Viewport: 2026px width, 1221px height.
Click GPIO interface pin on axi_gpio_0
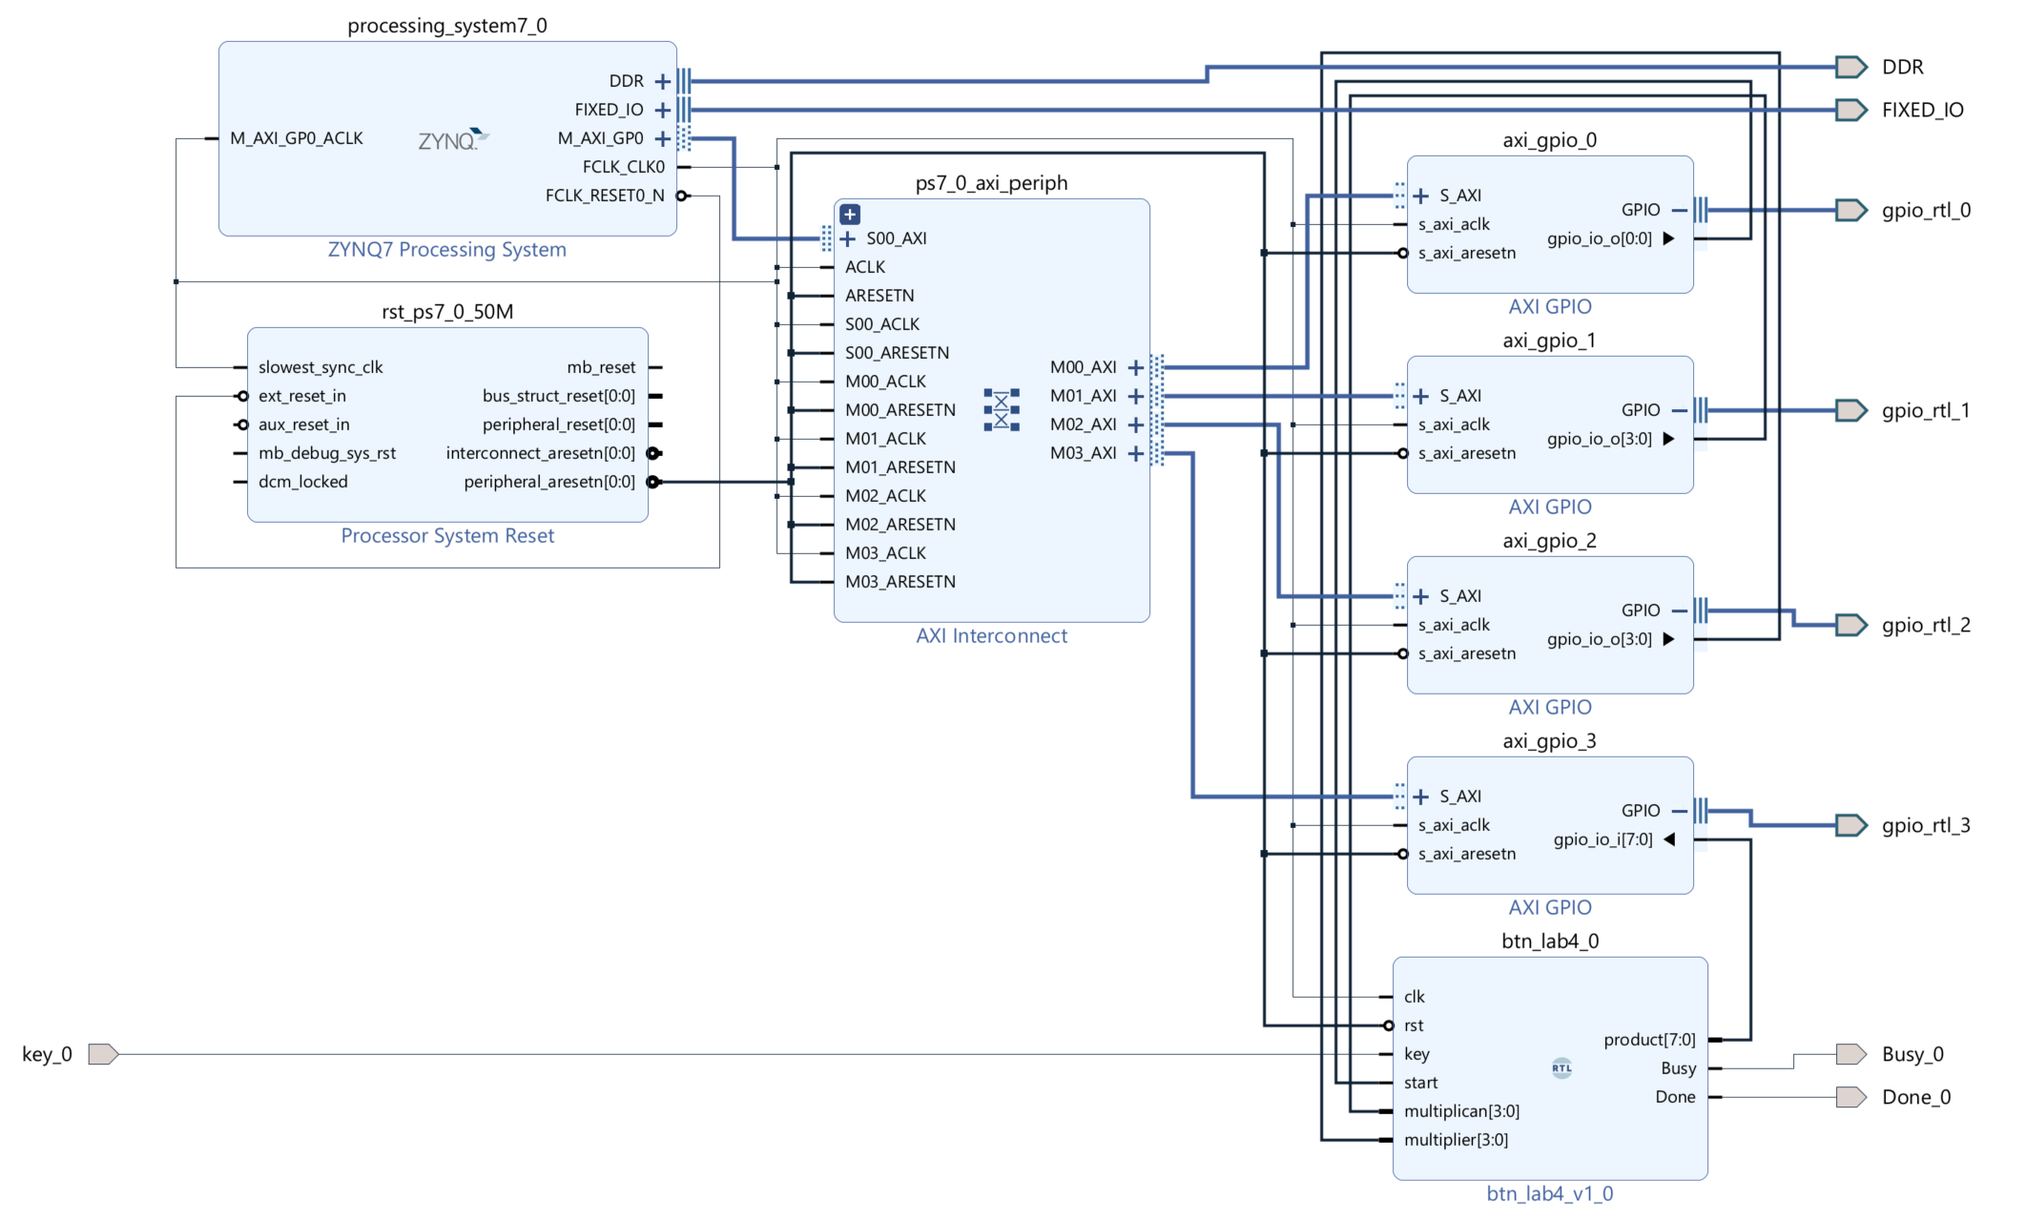click(x=1700, y=210)
